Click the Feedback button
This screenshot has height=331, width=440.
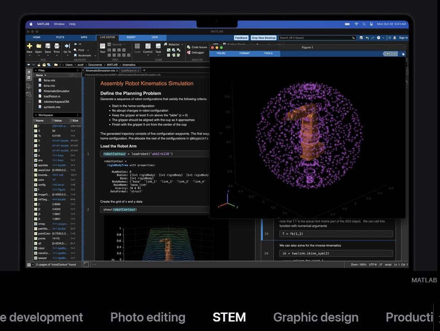pos(241,38)
